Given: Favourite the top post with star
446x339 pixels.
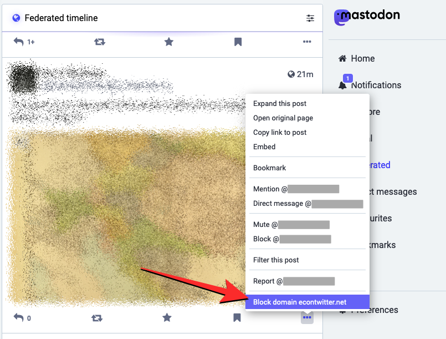Looking at the screenshot, I should tap(169, 42).
